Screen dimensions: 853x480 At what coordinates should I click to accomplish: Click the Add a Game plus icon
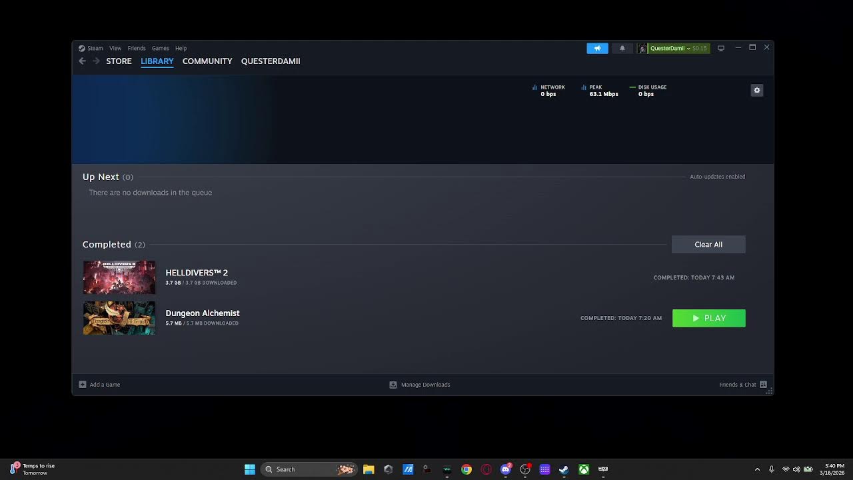[x=83, y=385]
